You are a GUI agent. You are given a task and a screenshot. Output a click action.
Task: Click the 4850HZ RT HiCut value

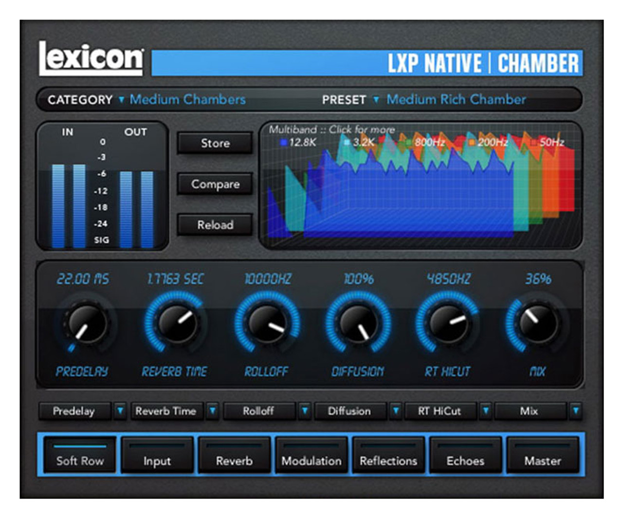[x=449, y=279]
